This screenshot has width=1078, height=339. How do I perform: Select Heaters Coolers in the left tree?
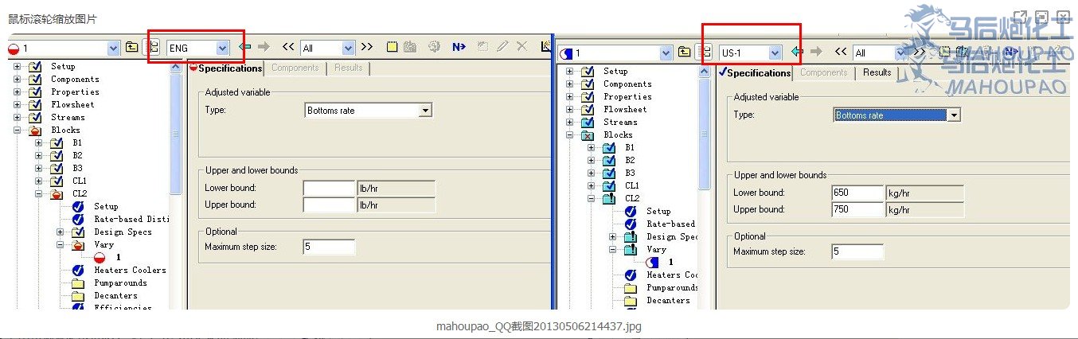[130, 271]
